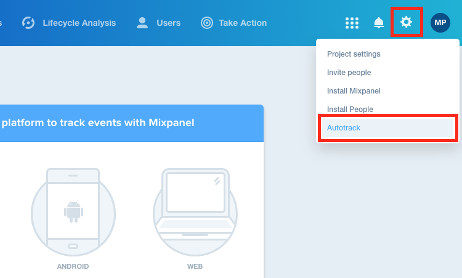
Task: Toggle the settings gear dropdown
Action: [406, 22]
